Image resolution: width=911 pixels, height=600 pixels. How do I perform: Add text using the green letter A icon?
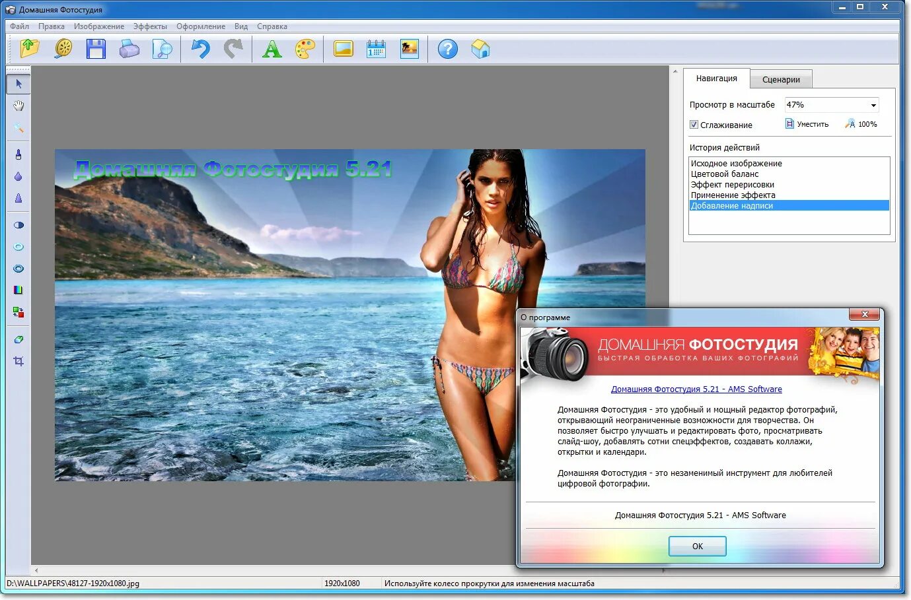click(x=272, y=48)
